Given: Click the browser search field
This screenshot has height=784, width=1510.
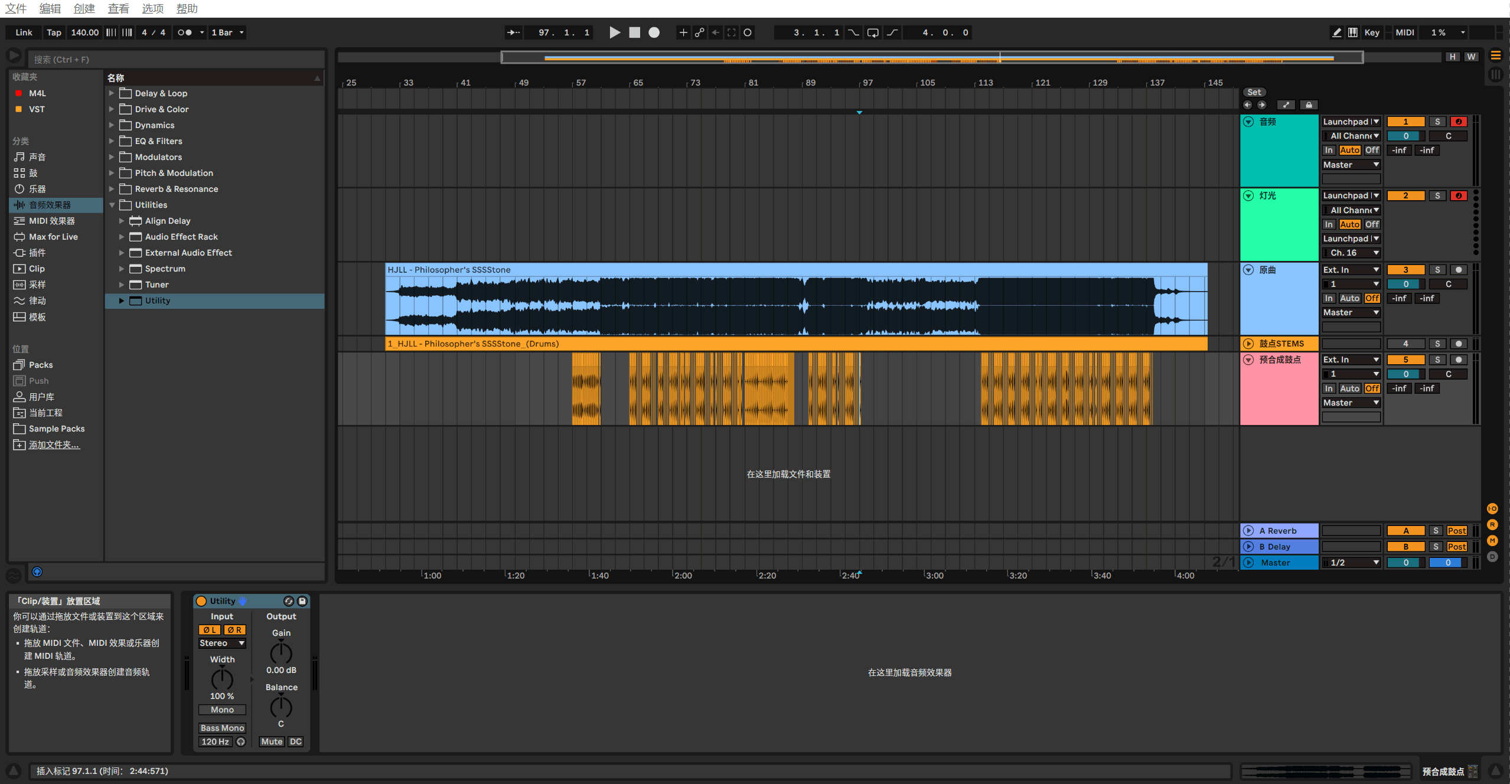Looking at the screenshot, I should (176, 60).
